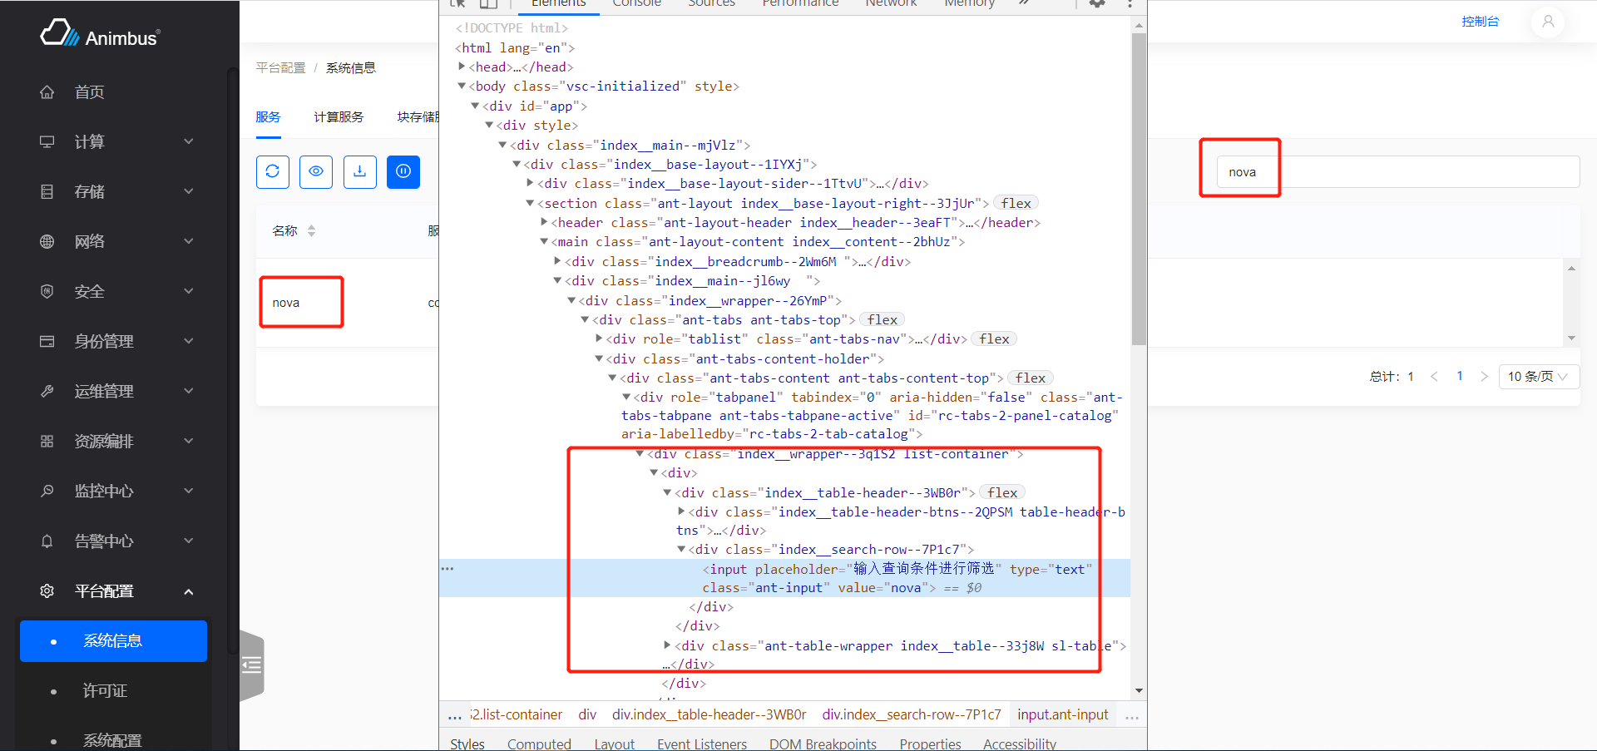Expand the 网络 menu chevron
The image size is (1597, 751).
pyautogui.click(x=189, y=242)
